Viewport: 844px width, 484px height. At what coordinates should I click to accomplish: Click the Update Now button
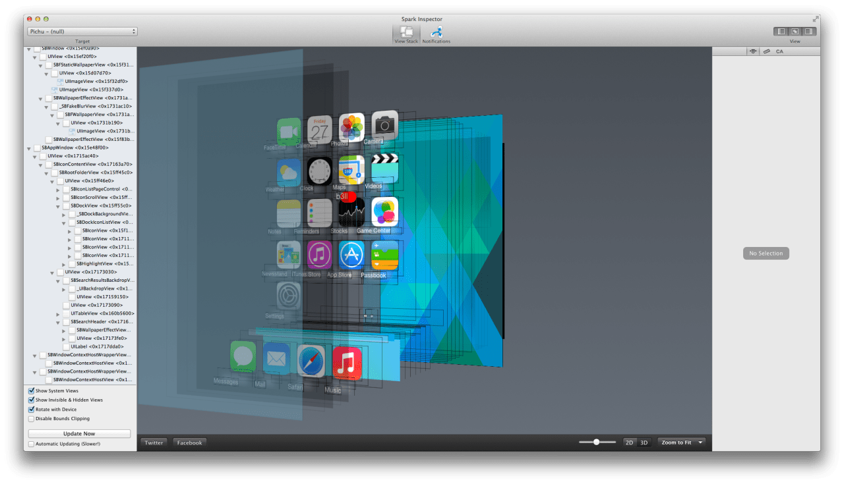click(x=79, y=433)
